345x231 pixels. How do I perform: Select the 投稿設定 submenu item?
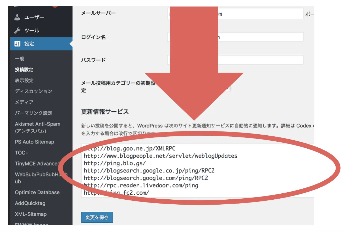point(24,70)
